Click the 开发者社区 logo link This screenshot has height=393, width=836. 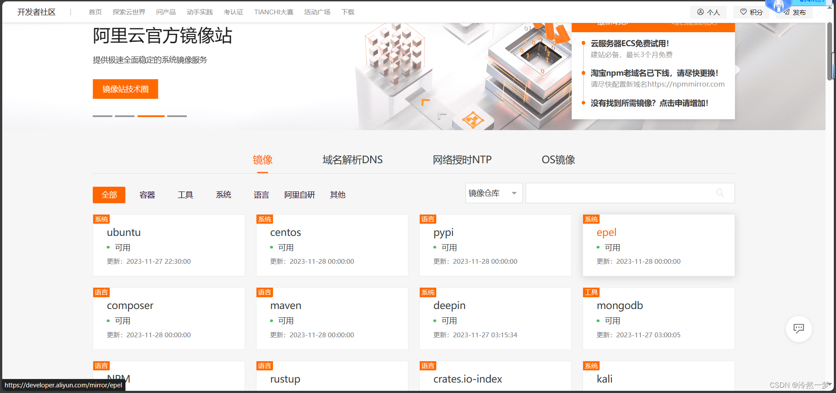[37, 12]
